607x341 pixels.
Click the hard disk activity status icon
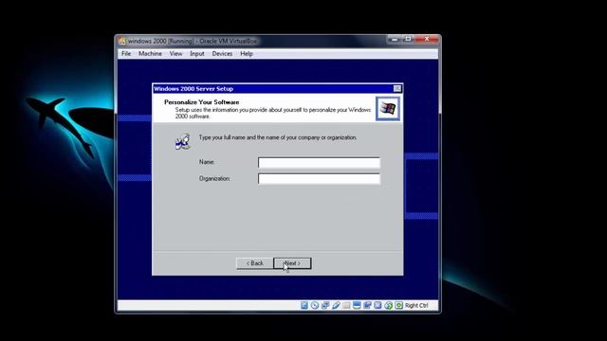(x=304, y=305)
